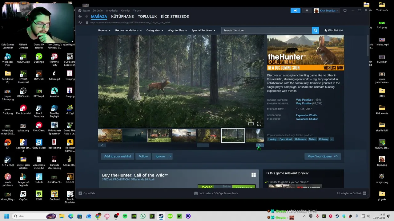Open Aimlabs desktop shortcut
394x221 pixels.
click(x=54, y=92)
